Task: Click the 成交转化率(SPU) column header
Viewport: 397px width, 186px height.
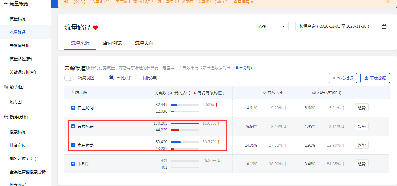Action: coord(326,93)
